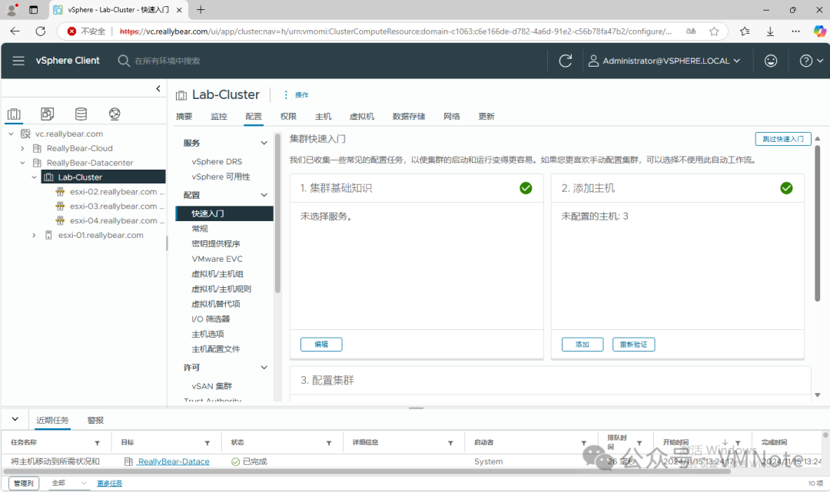Expand the ReallyBear-Cloud datacenter node

23,148
